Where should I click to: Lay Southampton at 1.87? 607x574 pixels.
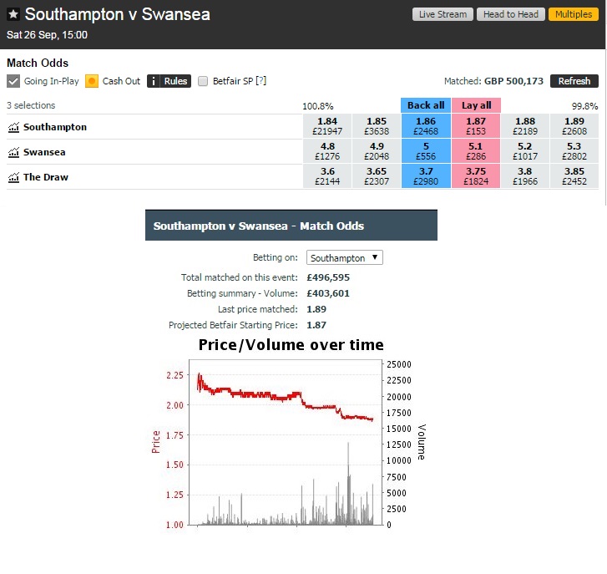[x=476, y=126]
